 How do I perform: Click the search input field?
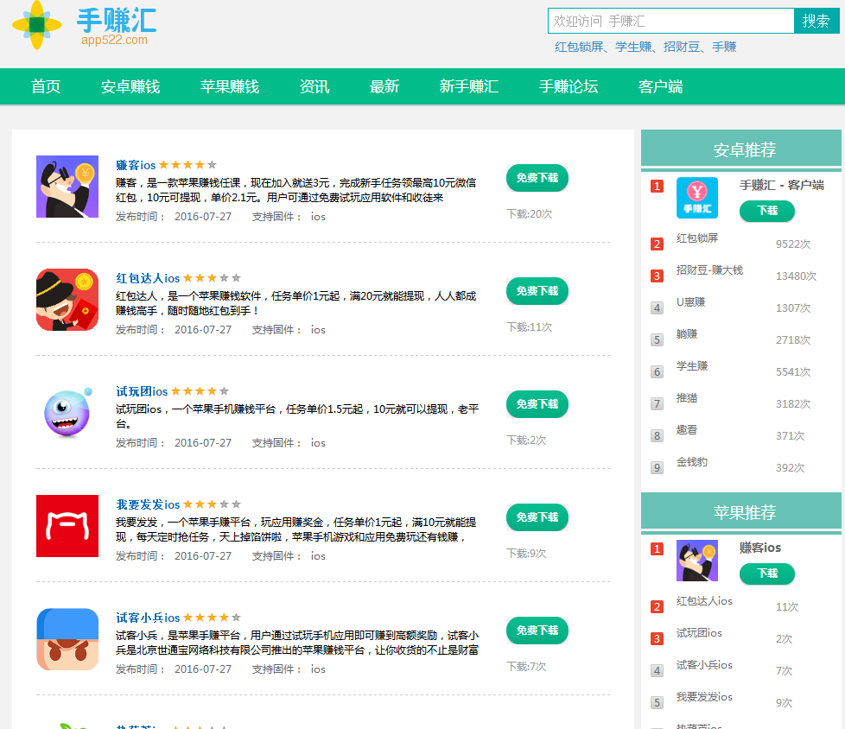coord(670,21)
